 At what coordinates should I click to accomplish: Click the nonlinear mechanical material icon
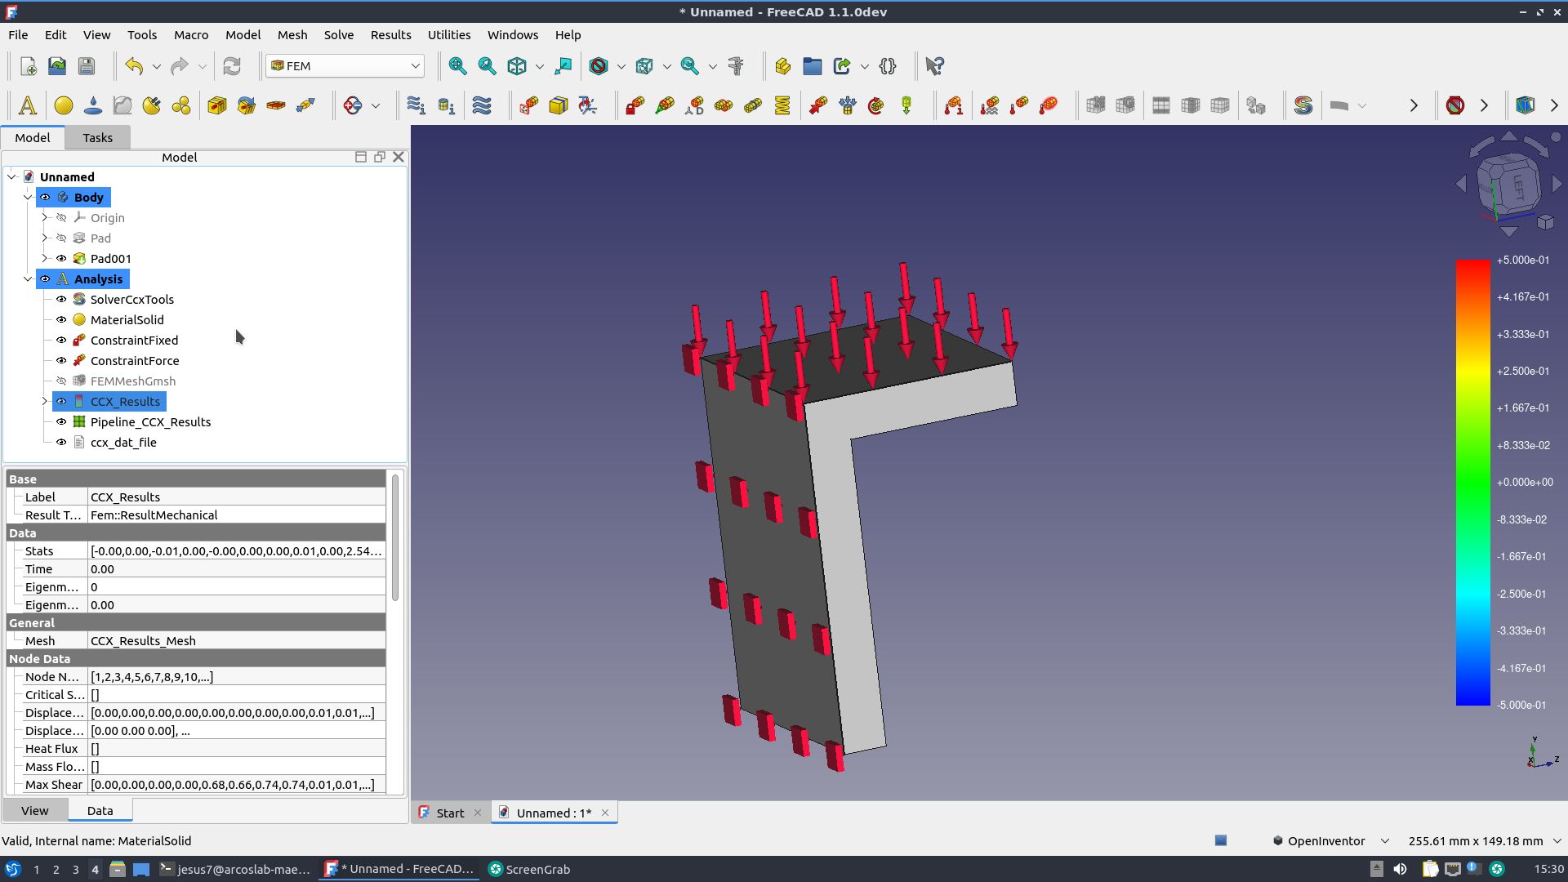click(122, 105)
